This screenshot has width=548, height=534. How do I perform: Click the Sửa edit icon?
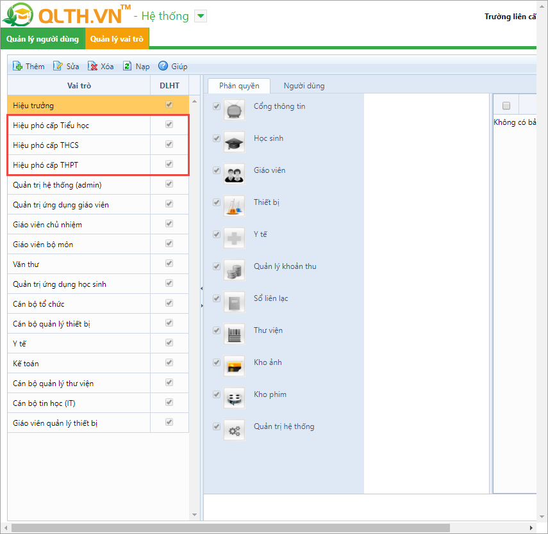[x=58, y=66]
